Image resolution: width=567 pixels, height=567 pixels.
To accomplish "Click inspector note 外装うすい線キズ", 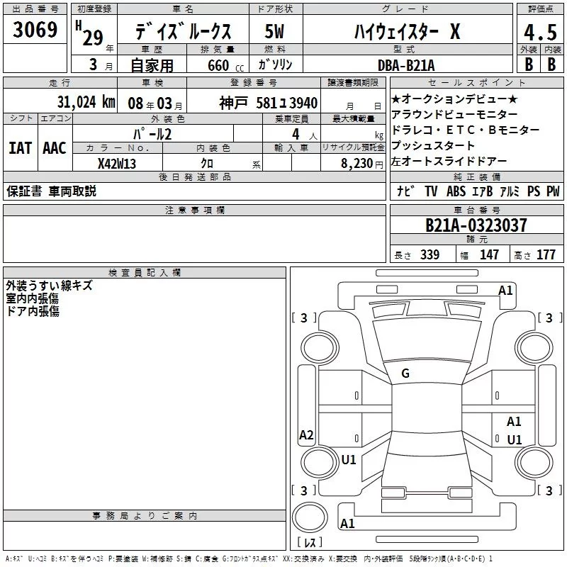I will (50, 286).
